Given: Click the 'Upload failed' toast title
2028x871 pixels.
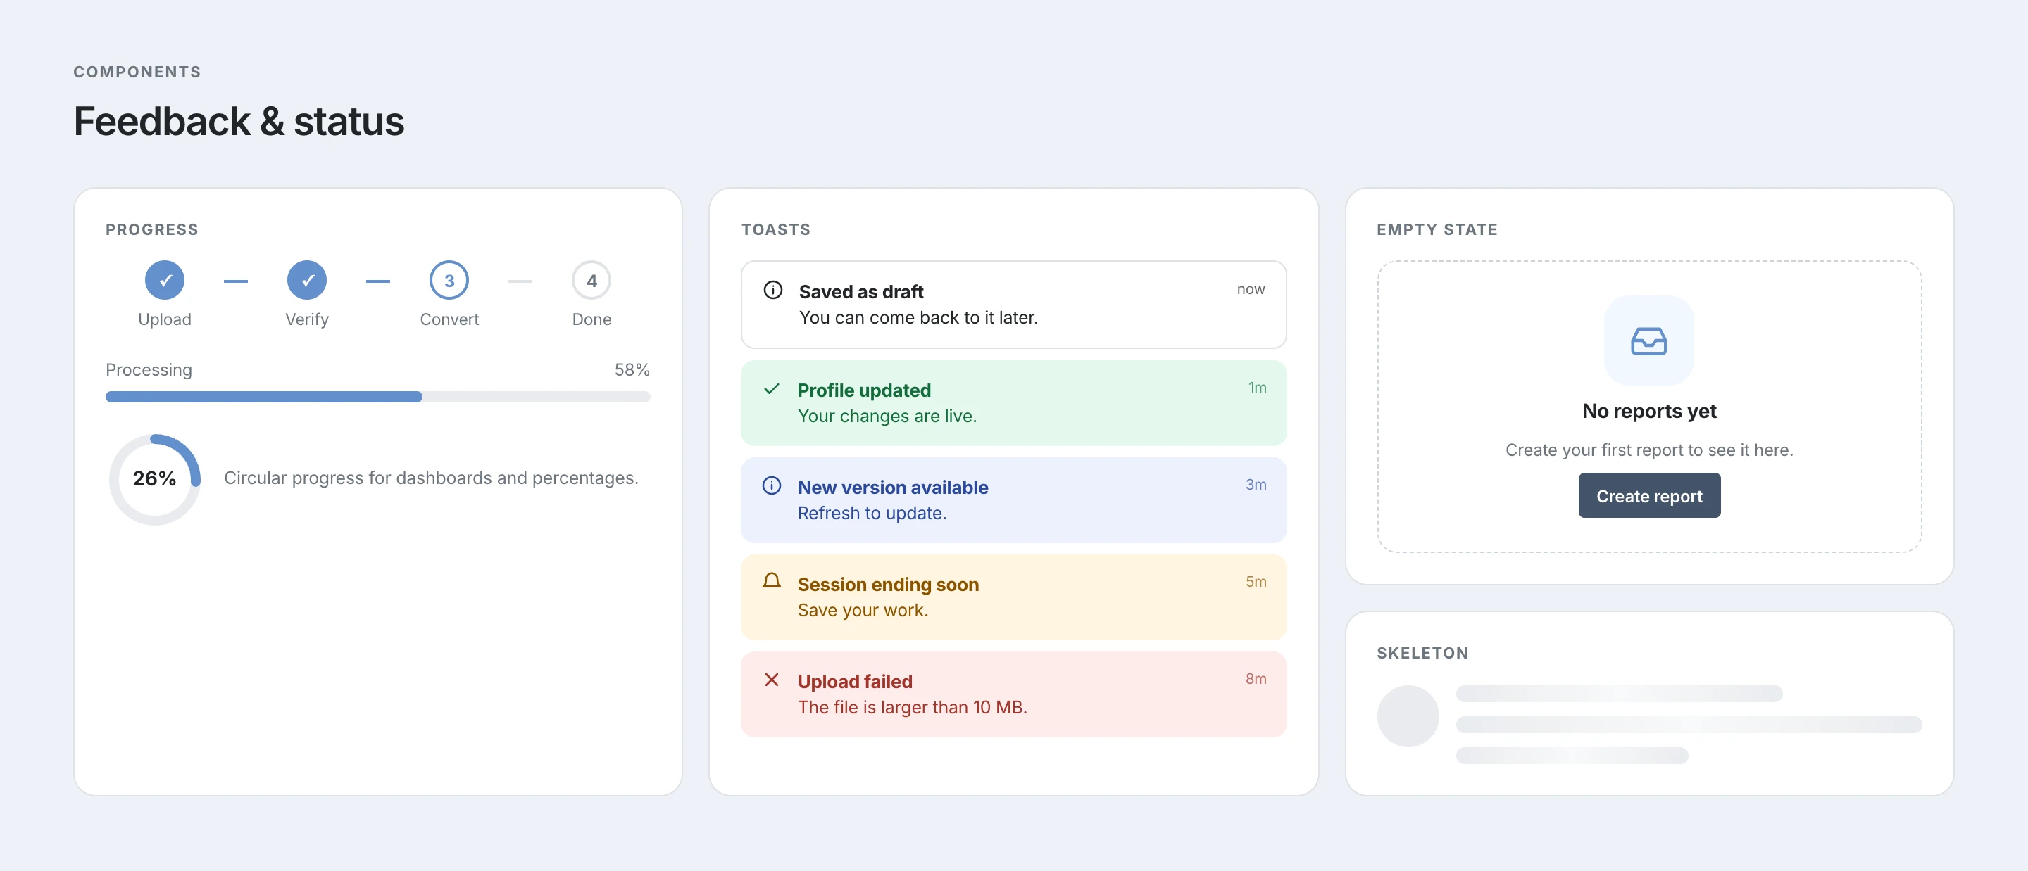Looking at the screenshot, I should coord(855,681).
